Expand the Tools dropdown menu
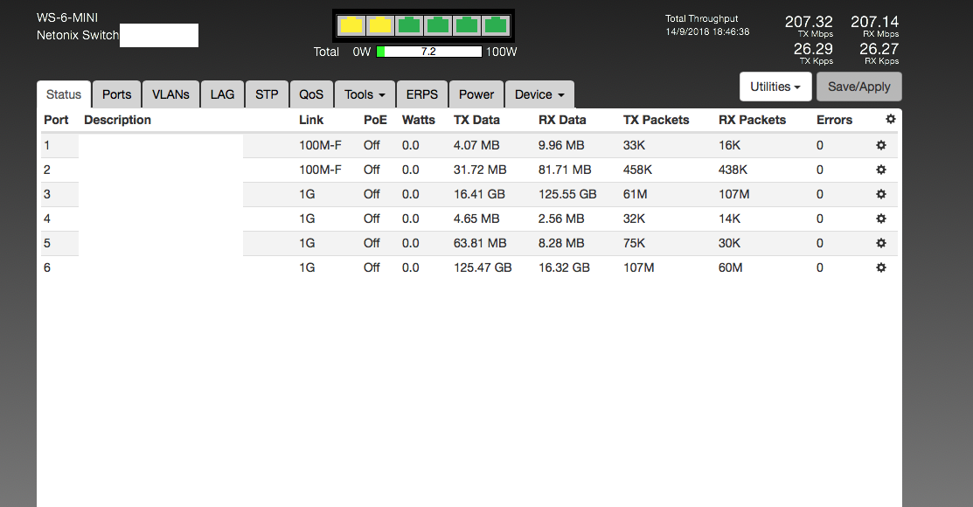The height and width of the screenshot is (507, 973). tap(365, 94)
